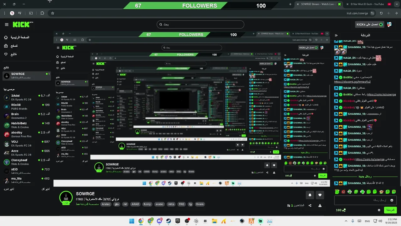This screenshot has height=226, width=401.
Task: Insert the angry red emote
Action: tap(343, 192)
